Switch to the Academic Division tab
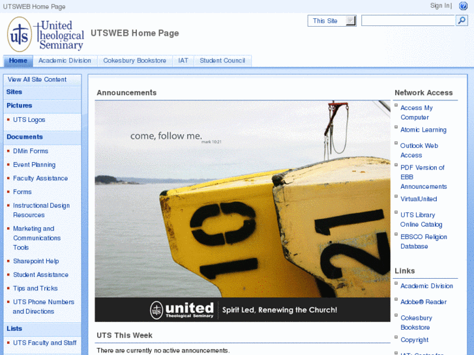 tap(65, 61)
